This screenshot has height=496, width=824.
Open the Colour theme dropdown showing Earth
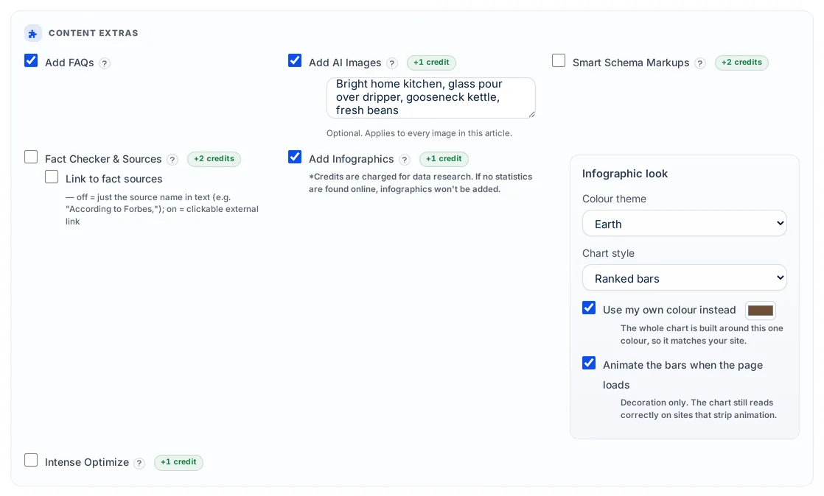[x=684, y=224]
